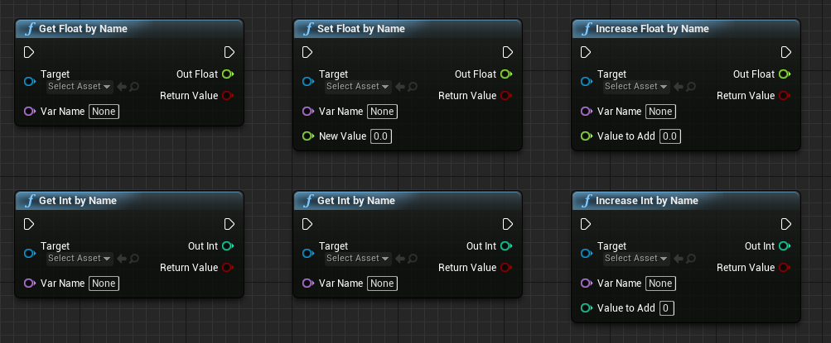831x343 pixels.
Task: Click Return Value pin on Get Float by Name
Action: (x=229, y=96)
